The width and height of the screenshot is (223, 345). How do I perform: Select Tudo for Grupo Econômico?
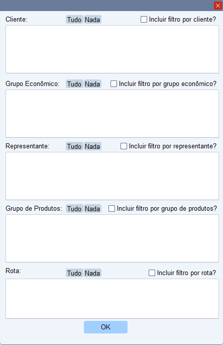pyautogui.click(x=74, y=84)
